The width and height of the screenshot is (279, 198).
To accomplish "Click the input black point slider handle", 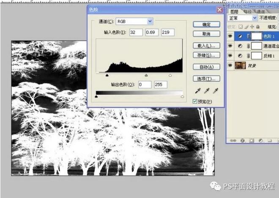I will tap(107, 75).
